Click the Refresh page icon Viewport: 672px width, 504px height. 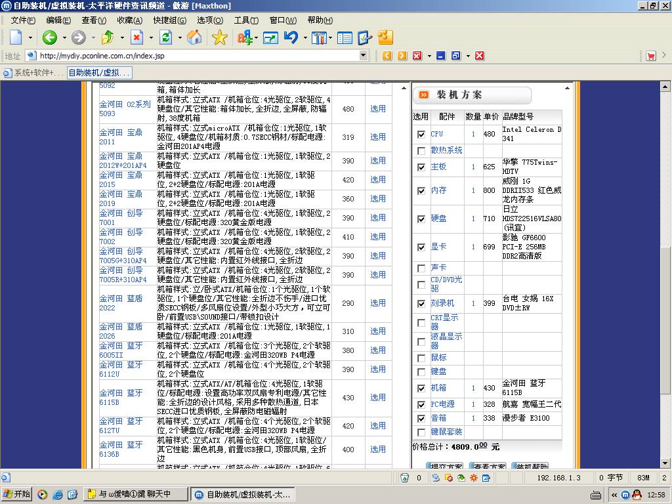coord(166,38)
